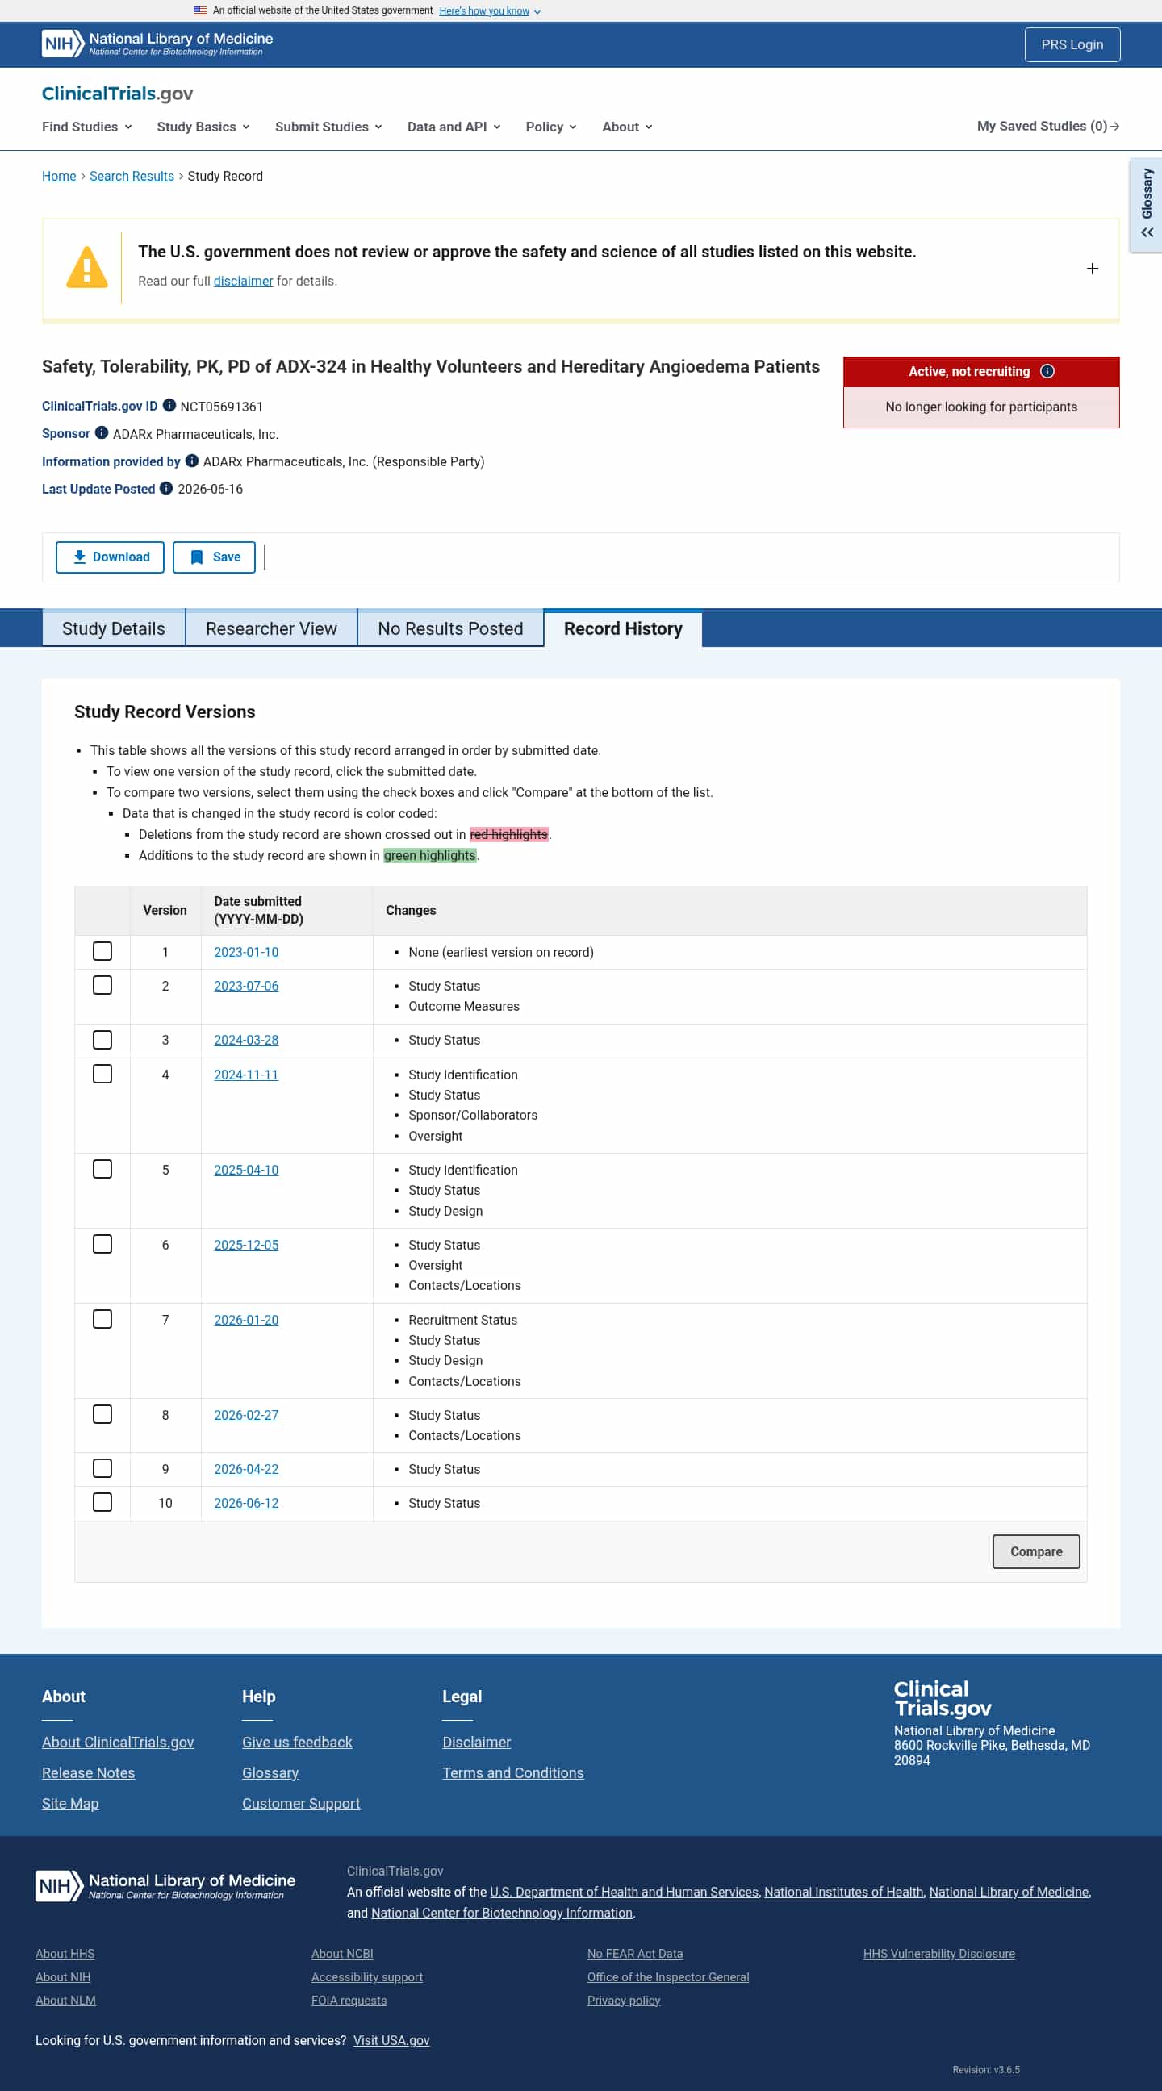Click the Privacy policy footer link
The height and width of the screenshot is (2091, 1162).
pos(624,2001)
